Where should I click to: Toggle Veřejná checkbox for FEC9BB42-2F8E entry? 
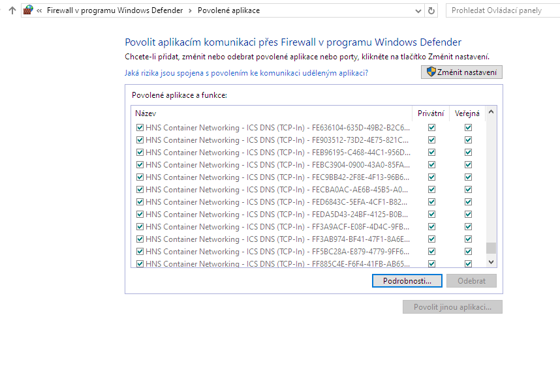(468, 177)
